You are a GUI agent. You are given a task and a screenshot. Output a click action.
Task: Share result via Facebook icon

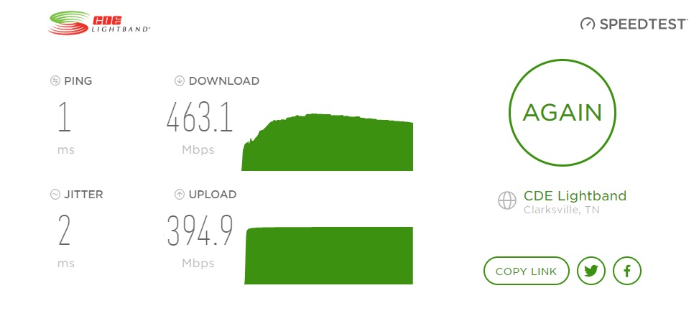coord(627,271)
